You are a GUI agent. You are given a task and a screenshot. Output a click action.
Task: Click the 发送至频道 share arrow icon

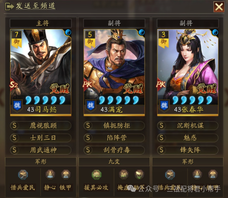[x=9, y=7]
